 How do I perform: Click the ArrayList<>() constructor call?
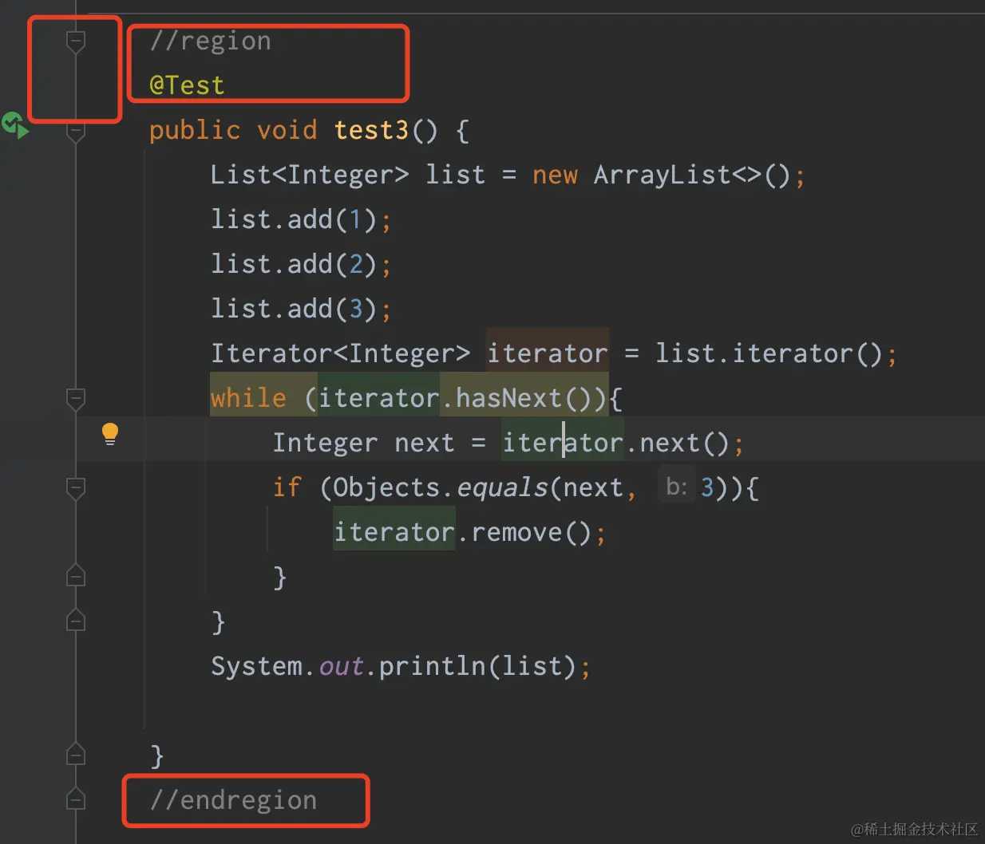pos(692,175)
